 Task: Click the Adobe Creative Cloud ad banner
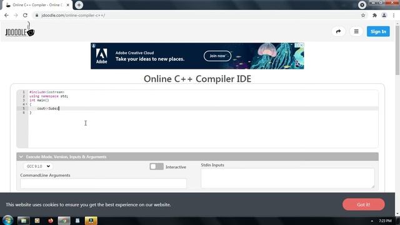(x=197, y=56)
